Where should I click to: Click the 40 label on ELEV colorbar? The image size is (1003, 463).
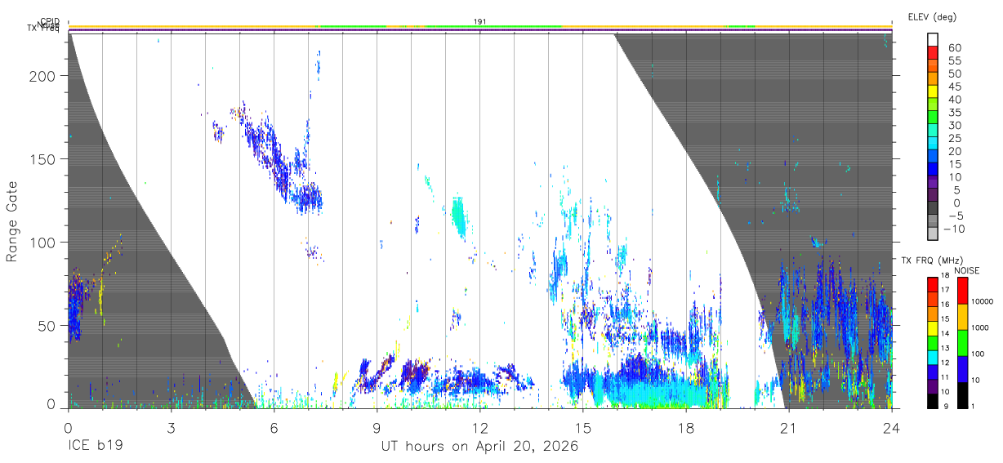coord(954,100)
